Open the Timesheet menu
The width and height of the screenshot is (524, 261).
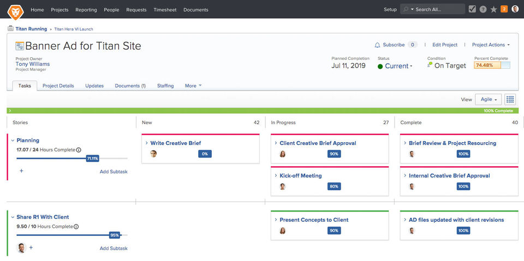click(164, 9)
